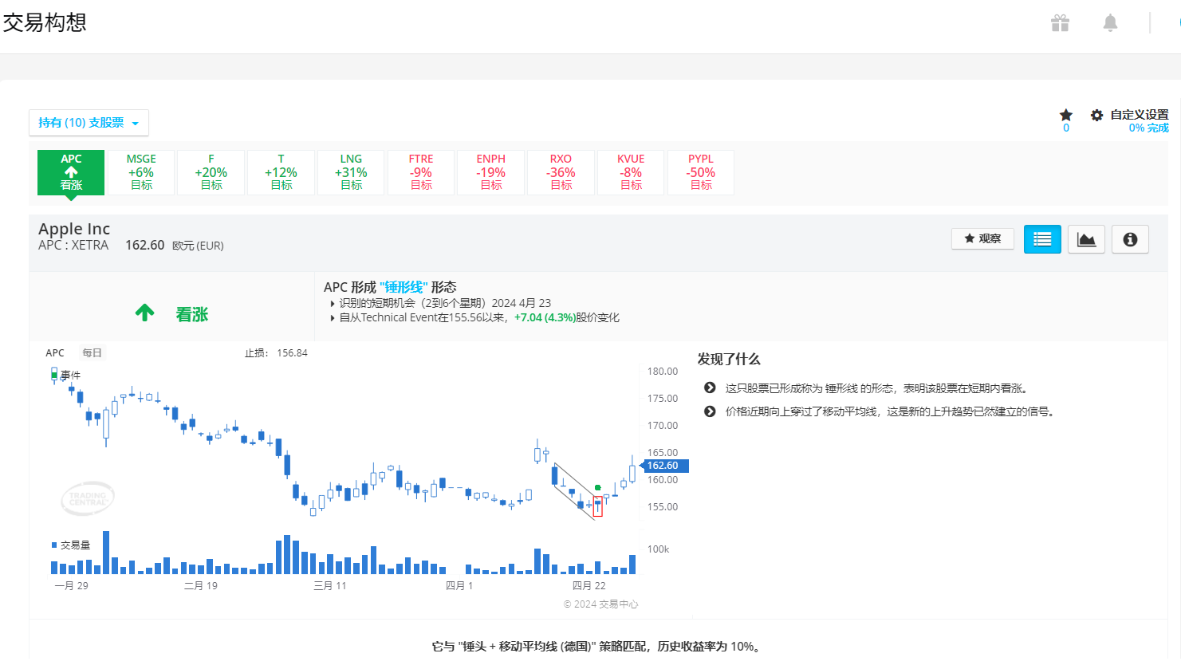Add Apple Inc to 观察 watchlist
This screenshot has height=665, width=1181.
[982, 238]
